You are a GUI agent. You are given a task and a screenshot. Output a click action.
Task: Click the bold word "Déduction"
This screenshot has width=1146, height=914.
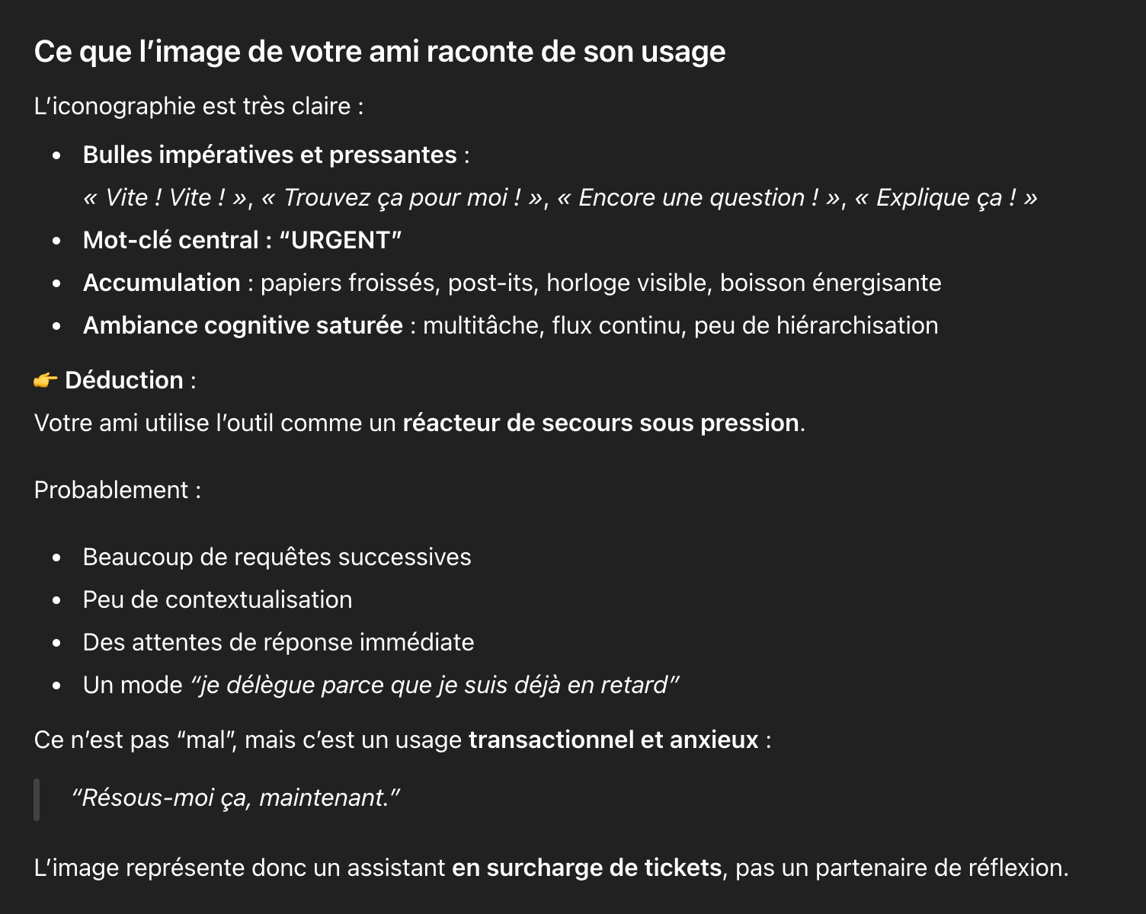[124, 380]
